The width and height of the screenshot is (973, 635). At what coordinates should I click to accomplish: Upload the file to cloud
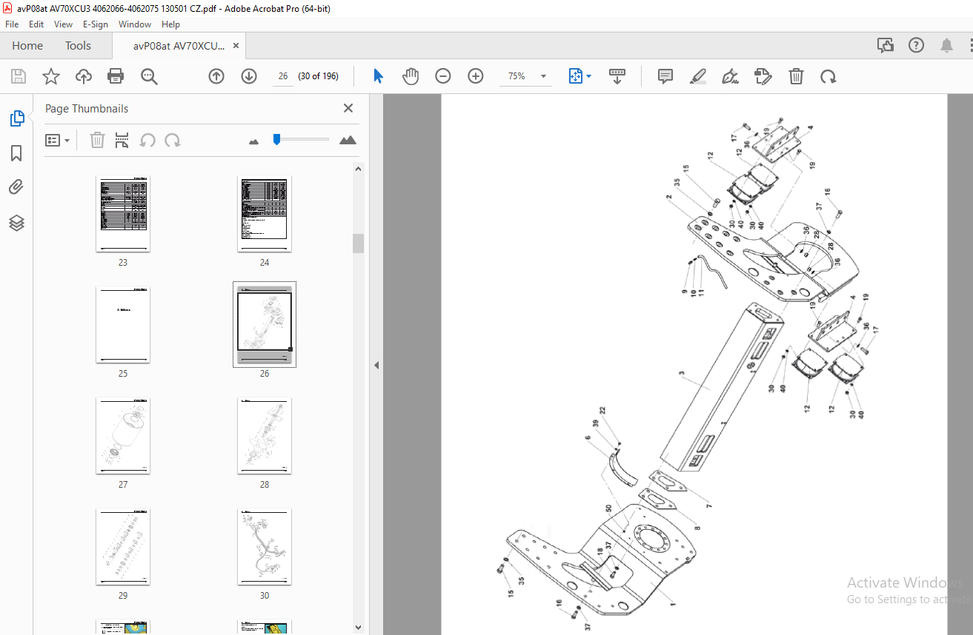pos(84,76)
